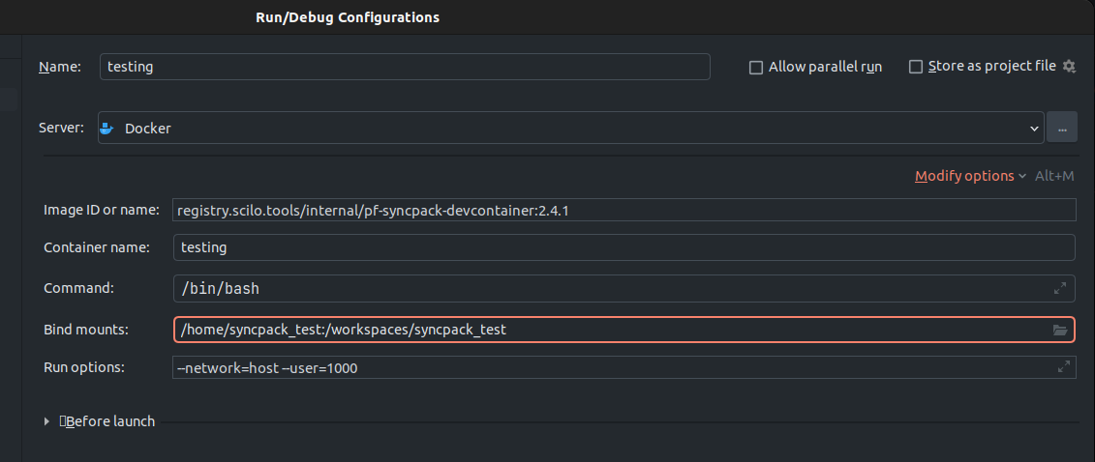Click the folder browse icon in Bind mounts
This screenshot has width=1095, height=462.
coord(1060,331)
